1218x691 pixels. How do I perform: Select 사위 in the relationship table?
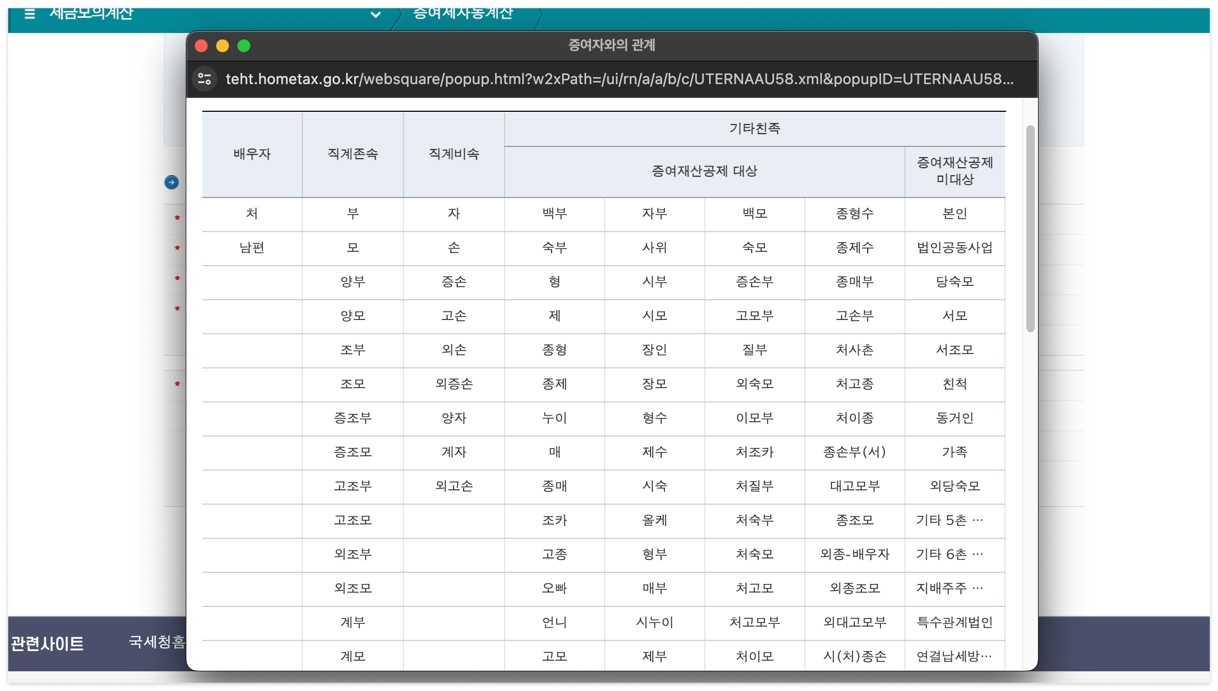(654, 248)
